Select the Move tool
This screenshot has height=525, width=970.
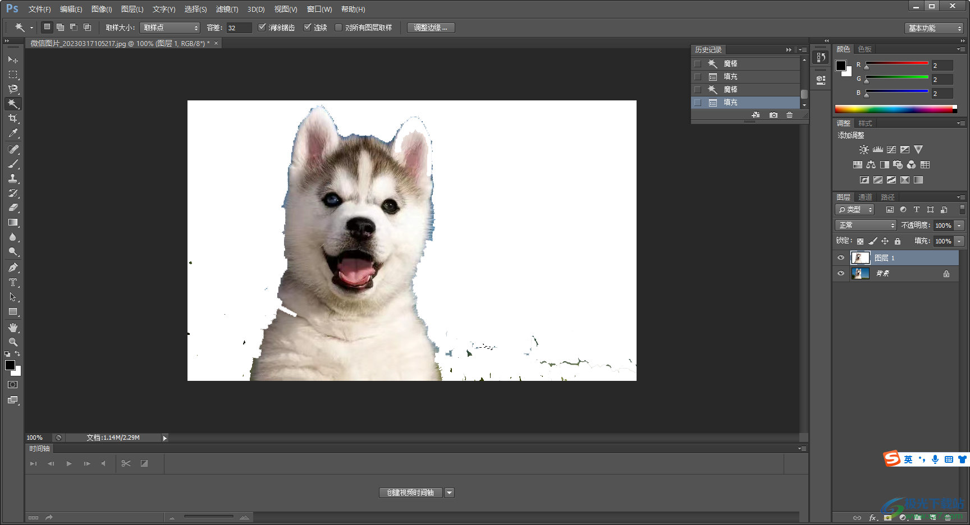point(13,59)
